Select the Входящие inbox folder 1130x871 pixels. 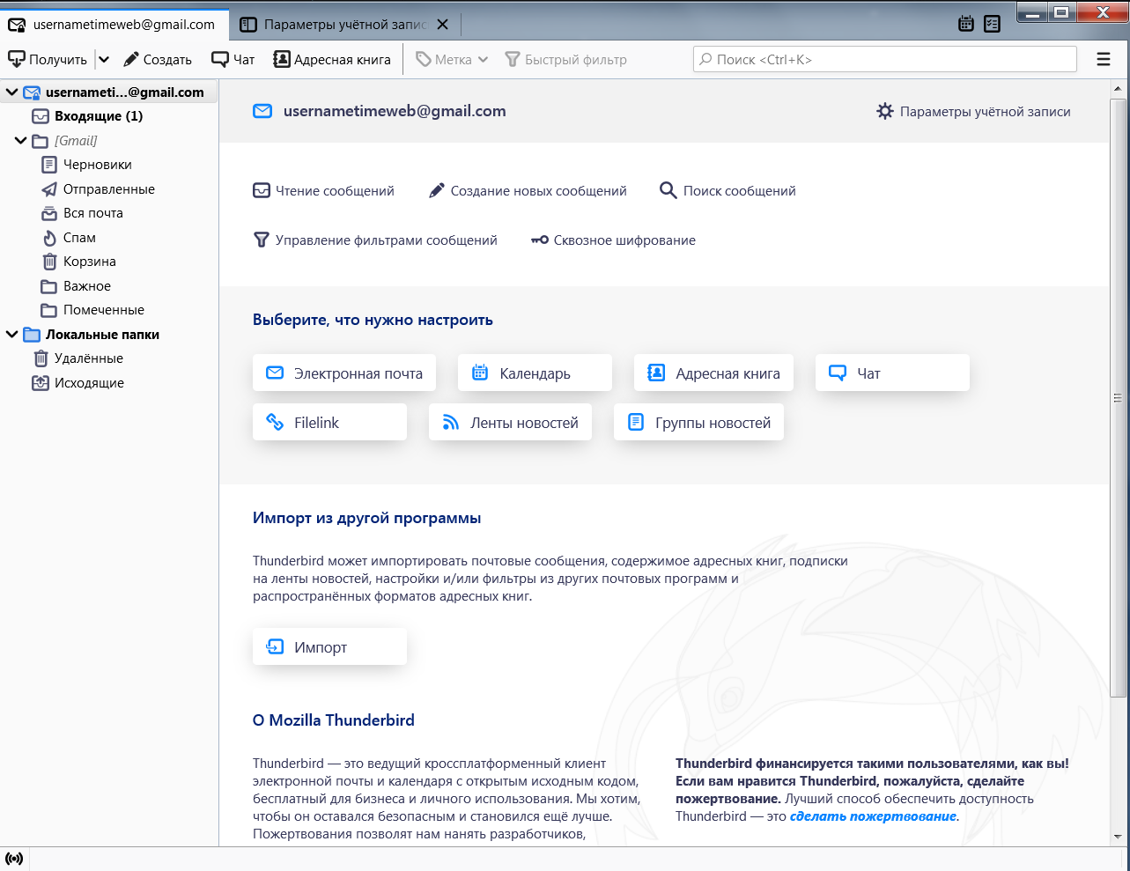[x=98, y=116]
